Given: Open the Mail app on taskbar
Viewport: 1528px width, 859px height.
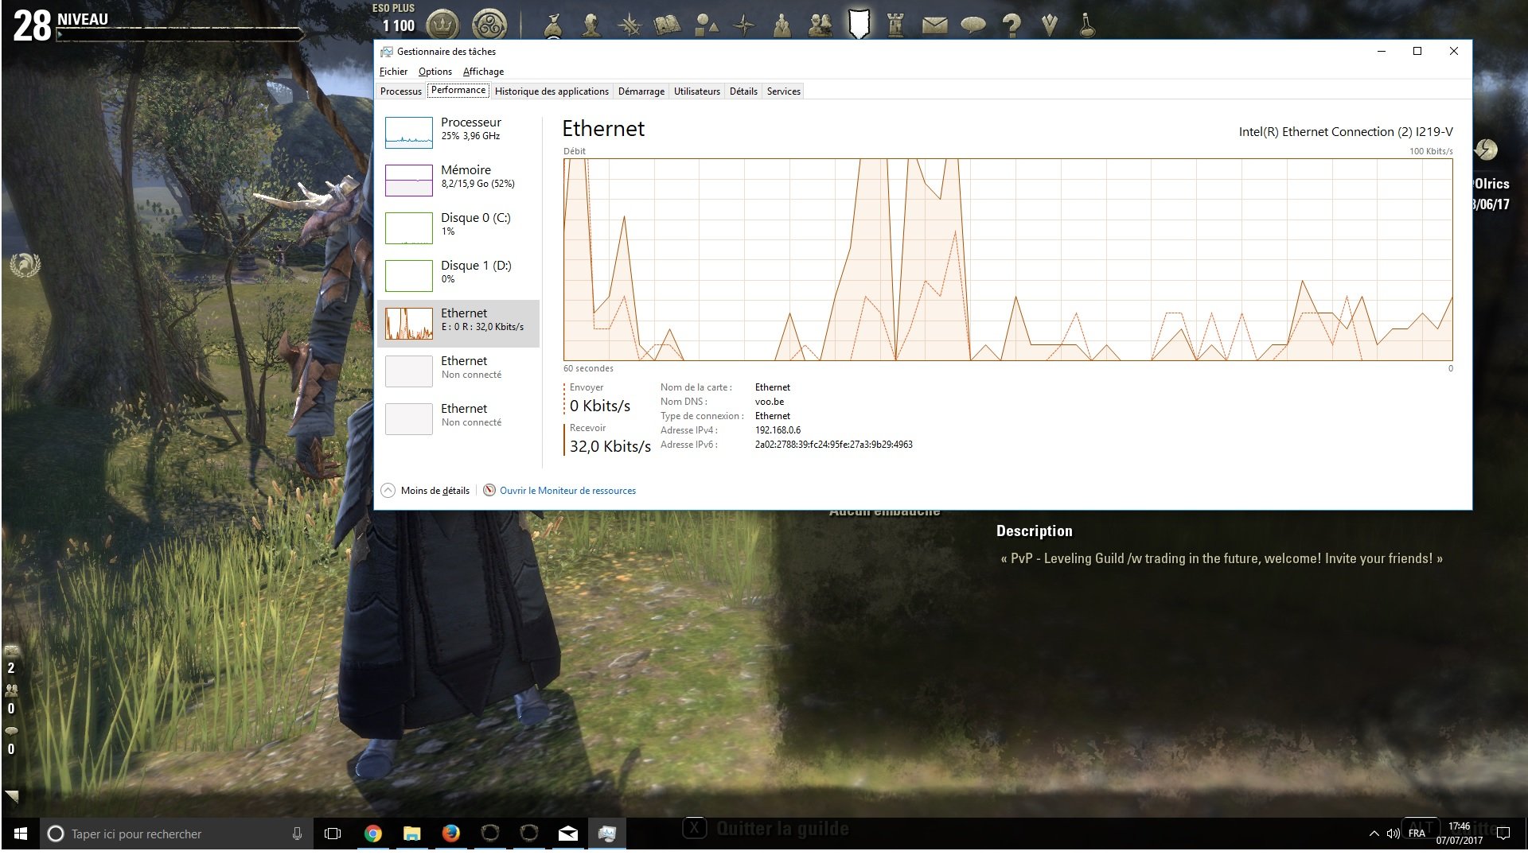Looking at the screenshot, I should pos(568,834).
